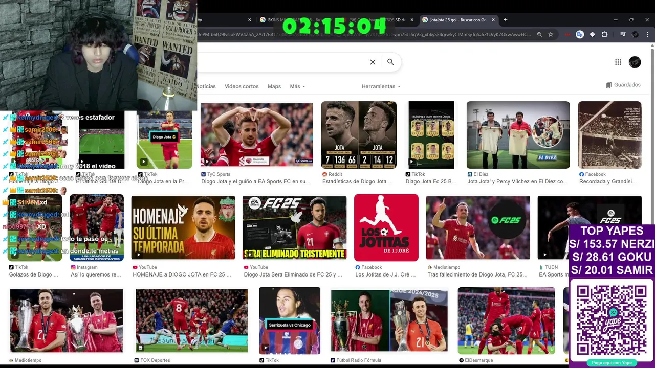Viewport: 655px width, 368px height.
Task: Open the 'Diogo Jota en la Pr...' TikTok thumbnail
Action: (164, 139)
